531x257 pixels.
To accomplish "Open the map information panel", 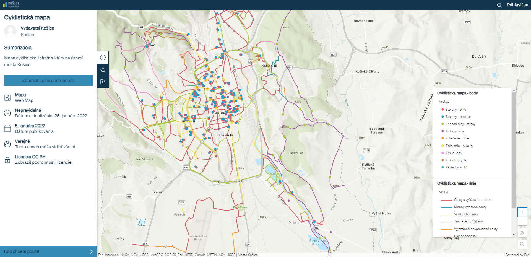I will tap(103, 58).
